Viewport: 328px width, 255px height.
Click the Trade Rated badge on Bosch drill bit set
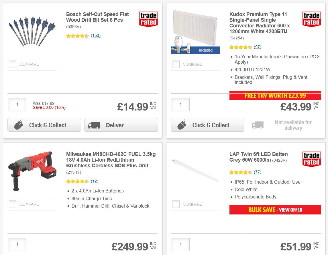pyautogui.click(x=148, y=19)
